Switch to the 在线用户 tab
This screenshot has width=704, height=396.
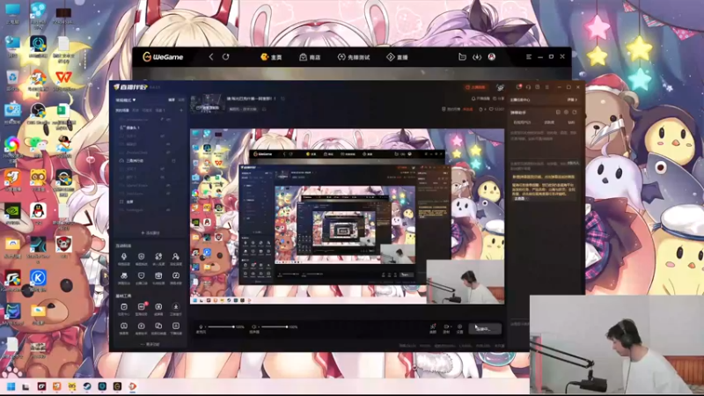point(522,122)
